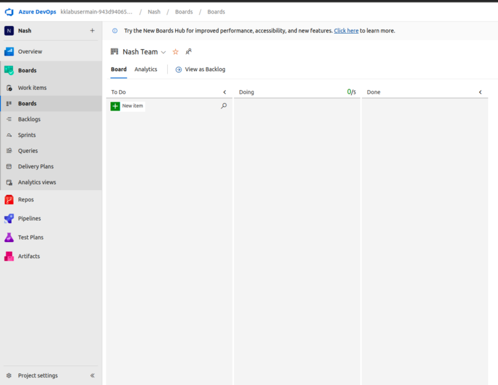Screen dimensions: 498x385
Task: Click the Sprints icon
Action: 9,135
